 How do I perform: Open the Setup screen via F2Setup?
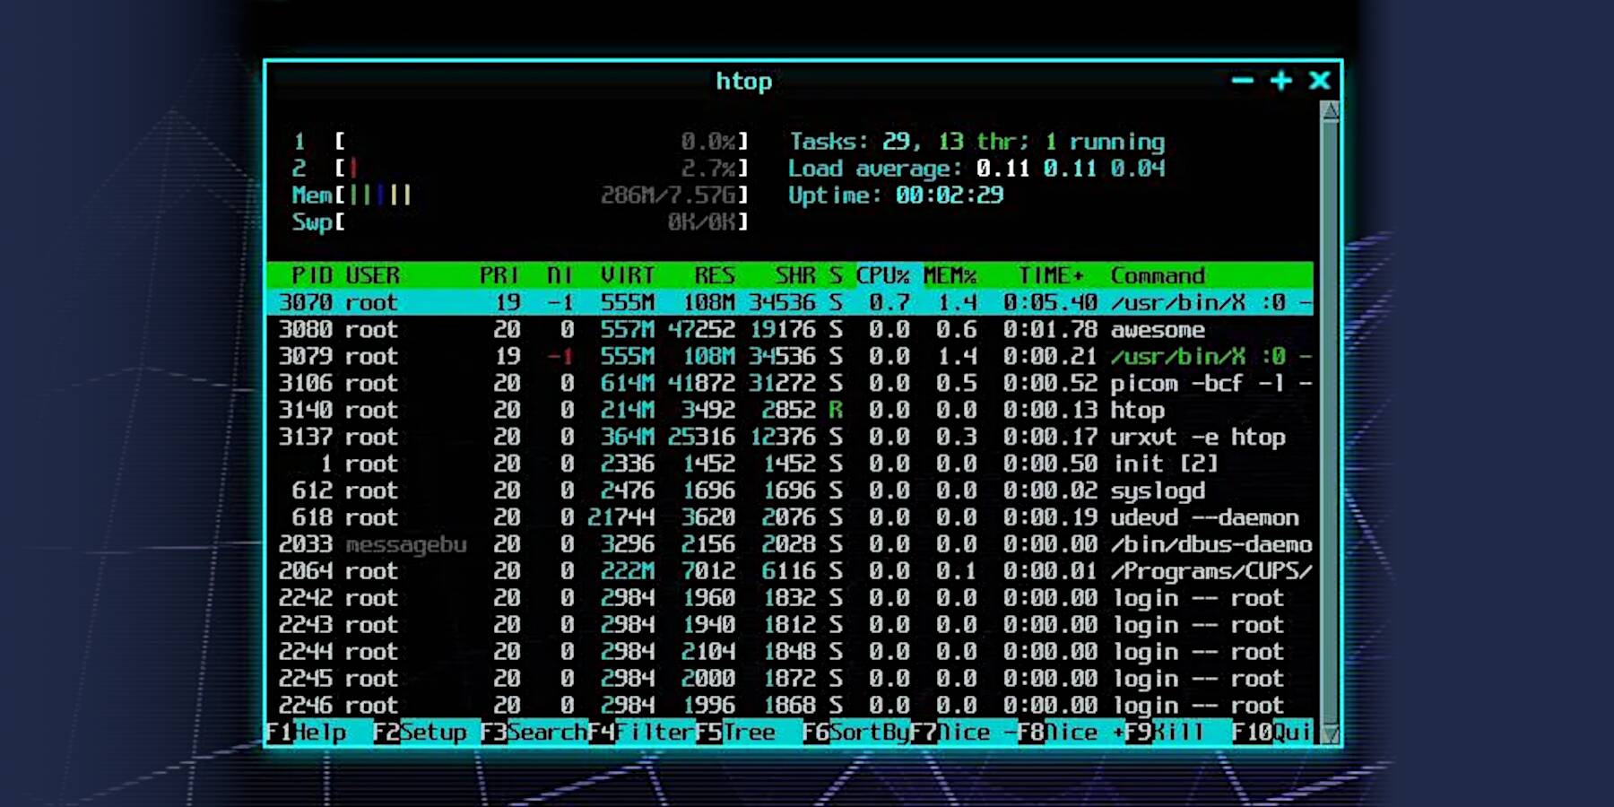[421, 733]
